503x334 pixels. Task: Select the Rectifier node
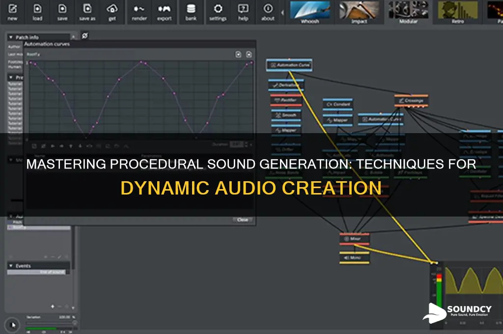point(286,100)
